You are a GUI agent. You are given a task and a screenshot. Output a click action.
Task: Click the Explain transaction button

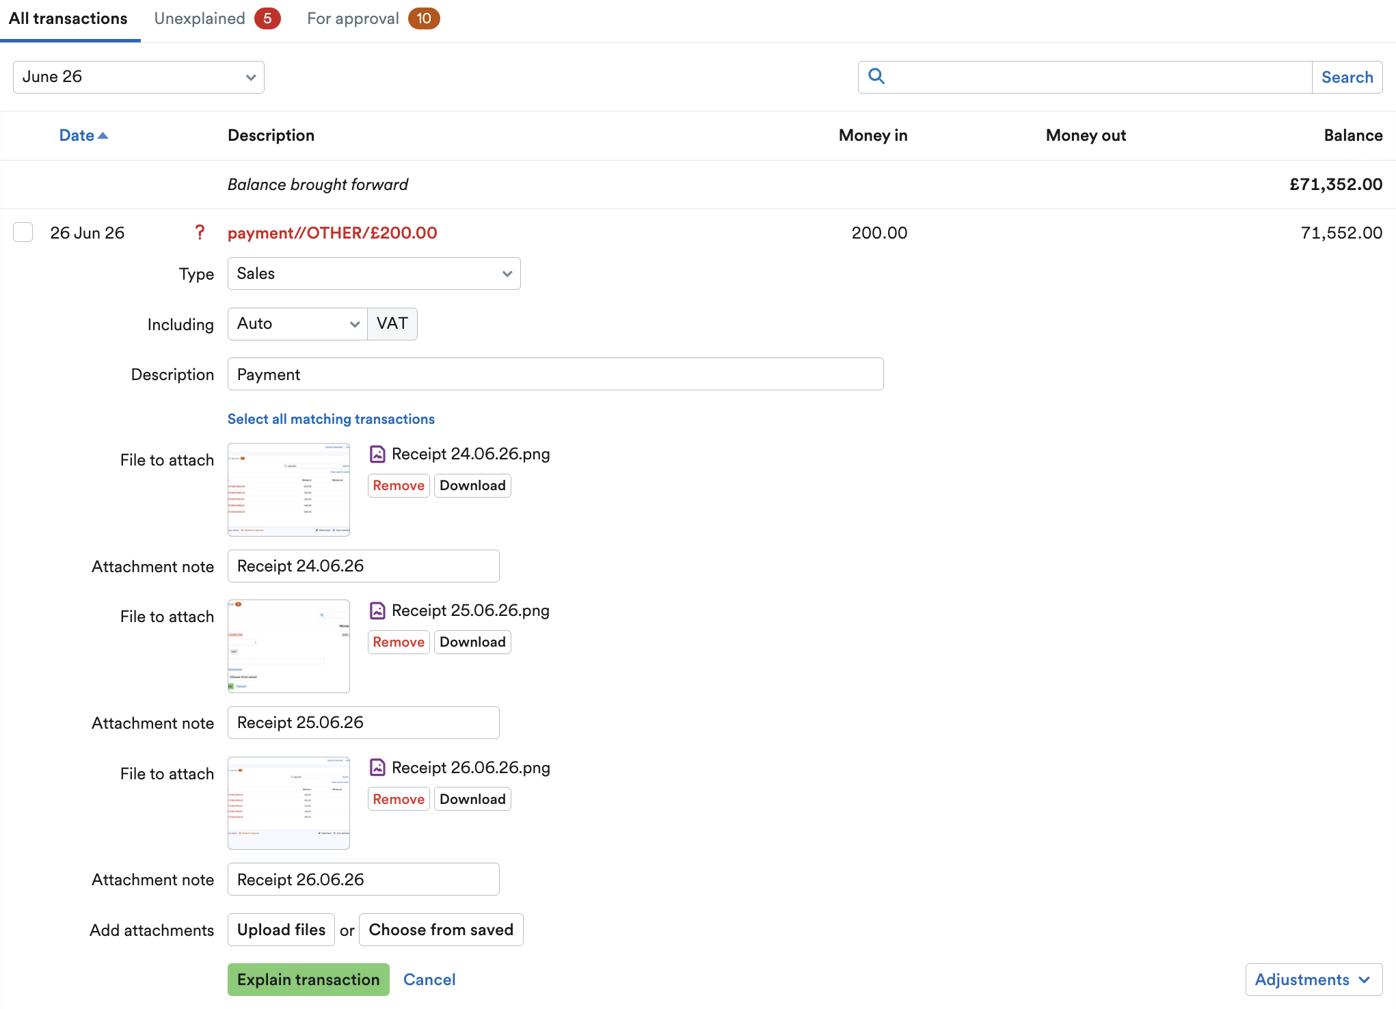[308, 980]
